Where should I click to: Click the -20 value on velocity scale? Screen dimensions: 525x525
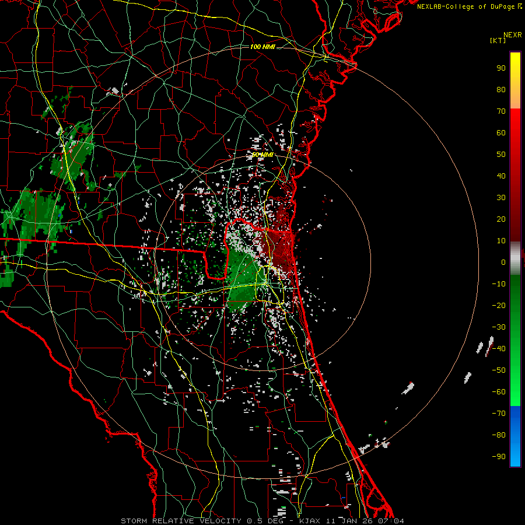[x=499, y=306]
